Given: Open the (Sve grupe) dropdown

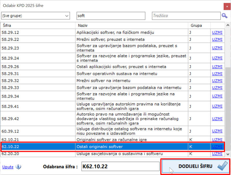Looking at the screenshot, I should [x=36, y=16].
